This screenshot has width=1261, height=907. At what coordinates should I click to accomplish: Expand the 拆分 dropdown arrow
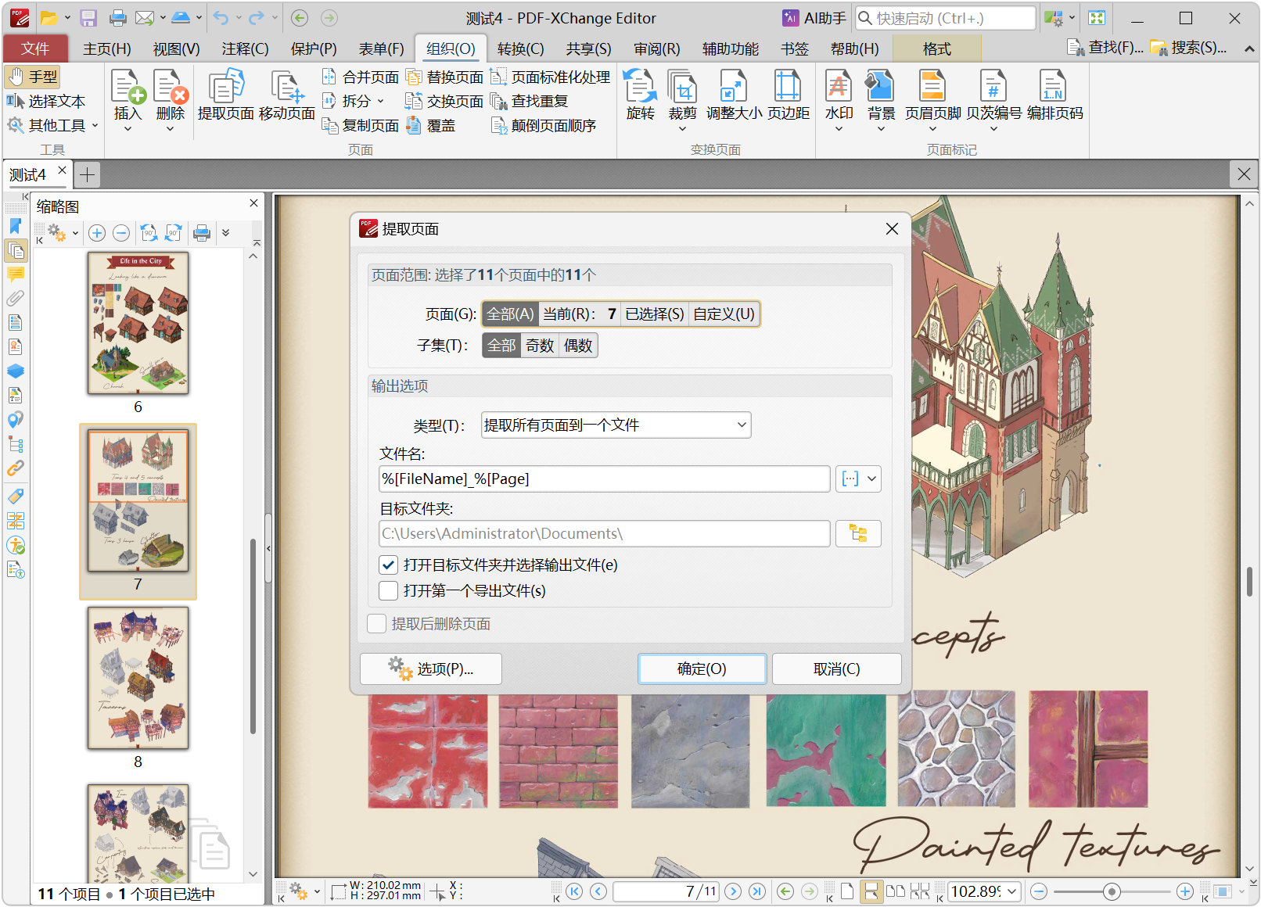tap(381, 101)
